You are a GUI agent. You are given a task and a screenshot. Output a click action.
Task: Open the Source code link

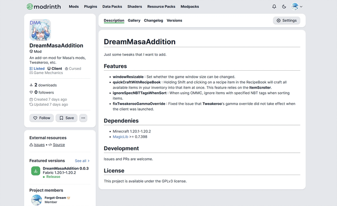59,145
